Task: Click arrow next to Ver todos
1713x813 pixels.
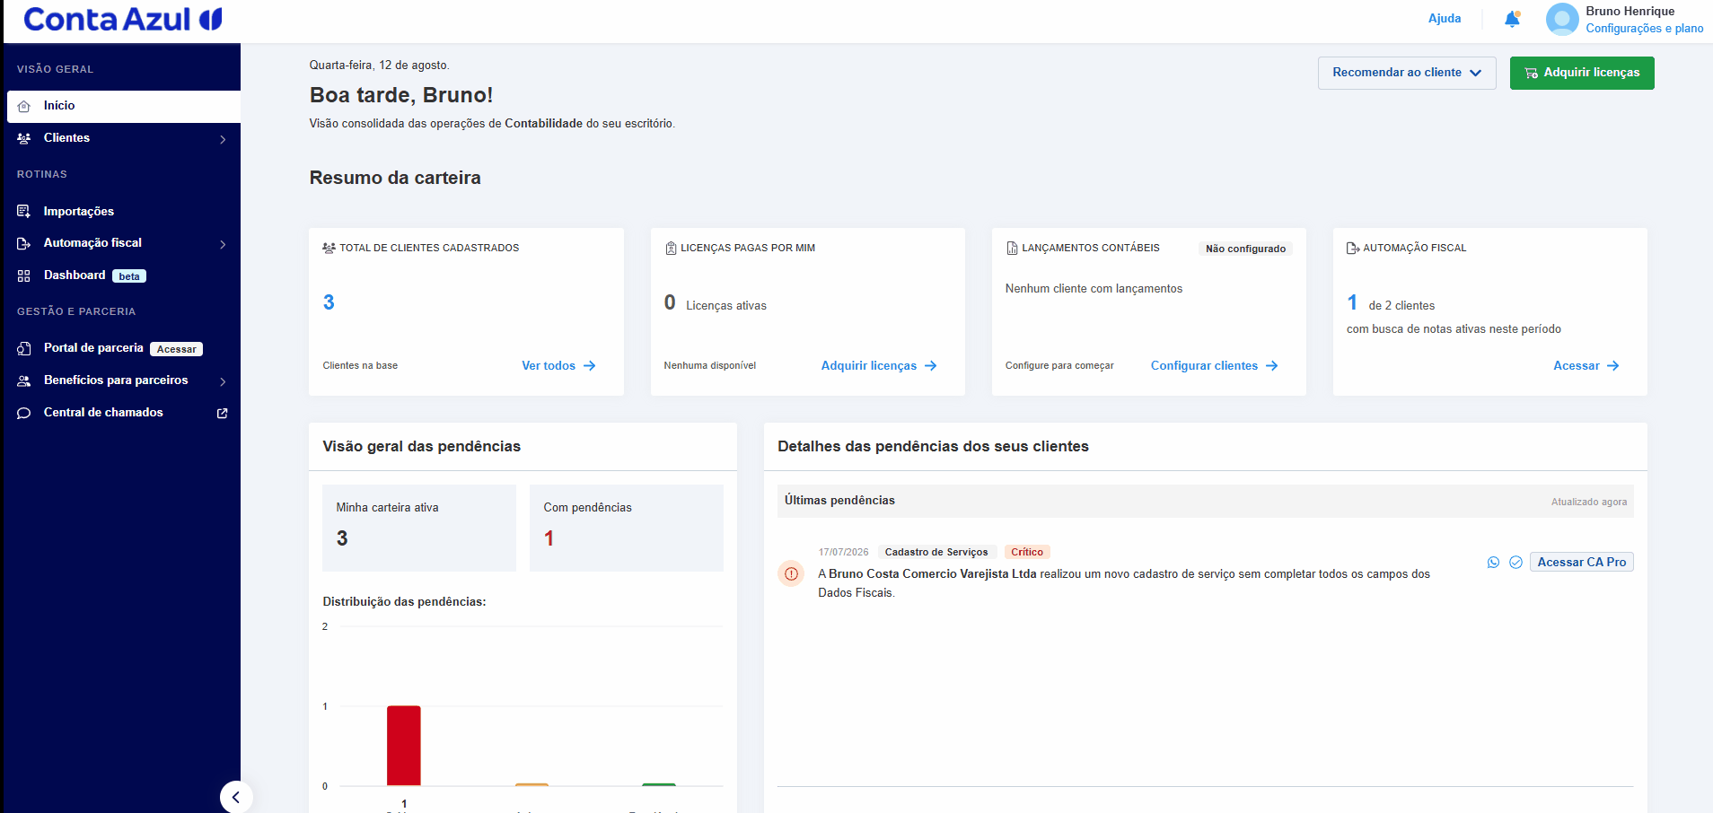Action: [x=590, y=366]
